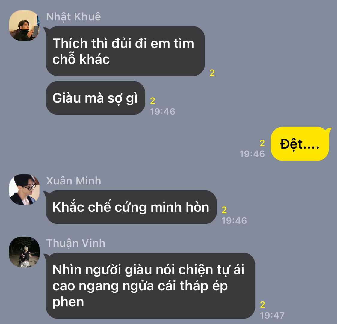337x324 pixels.
Task: Click unread count beside 'Khắc chế cứng' message
Action: pos(224,210)
